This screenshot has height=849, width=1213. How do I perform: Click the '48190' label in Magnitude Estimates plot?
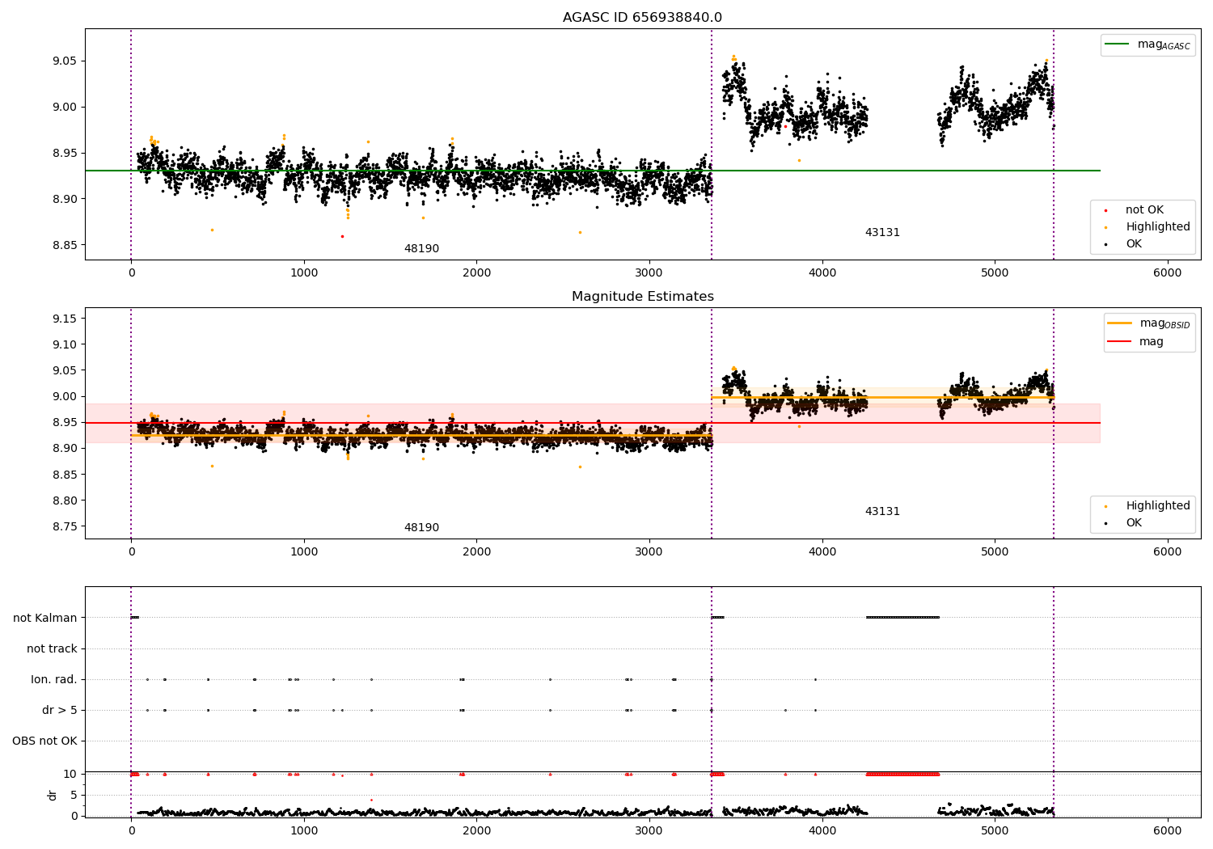coord(421,528)
